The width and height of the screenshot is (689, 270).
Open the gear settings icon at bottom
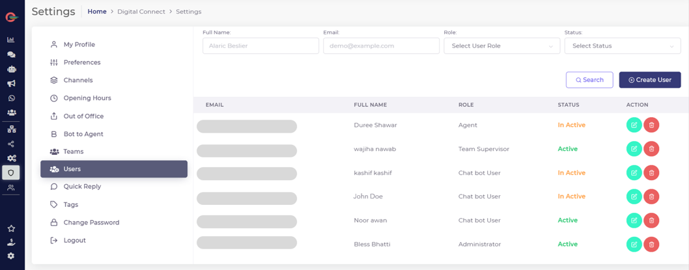tap(11, 256)
